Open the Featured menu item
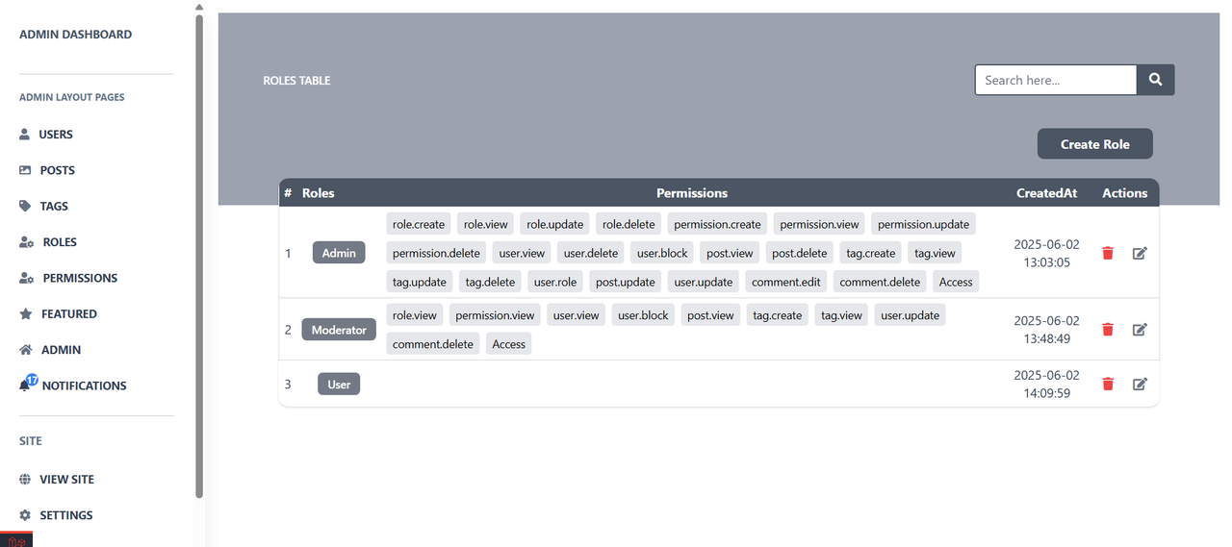The width and height of the screenshot is (1232, 547). (69, 313)
